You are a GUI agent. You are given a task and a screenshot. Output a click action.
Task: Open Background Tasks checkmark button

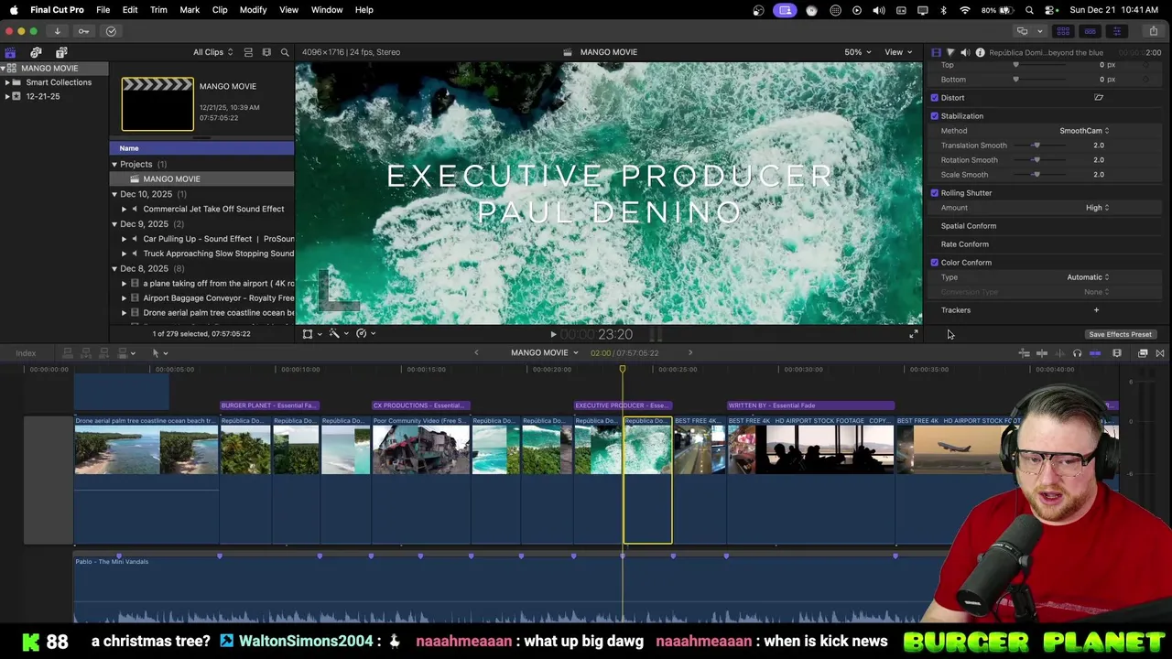[111, 31]
